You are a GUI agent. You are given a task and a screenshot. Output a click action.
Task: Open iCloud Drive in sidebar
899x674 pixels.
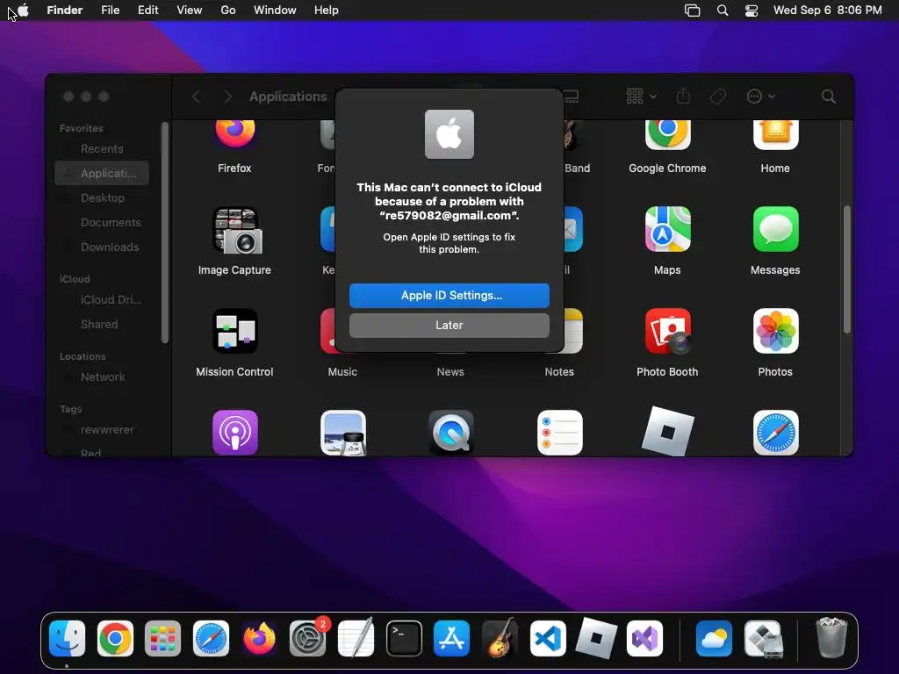click(x=102, y=300)
